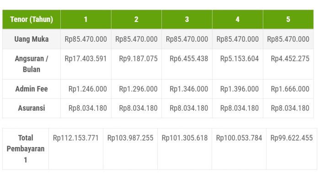Click the Angsuran / Bulan row label
The height and width of the screenshot is (180, 320).
click(32, 64)
